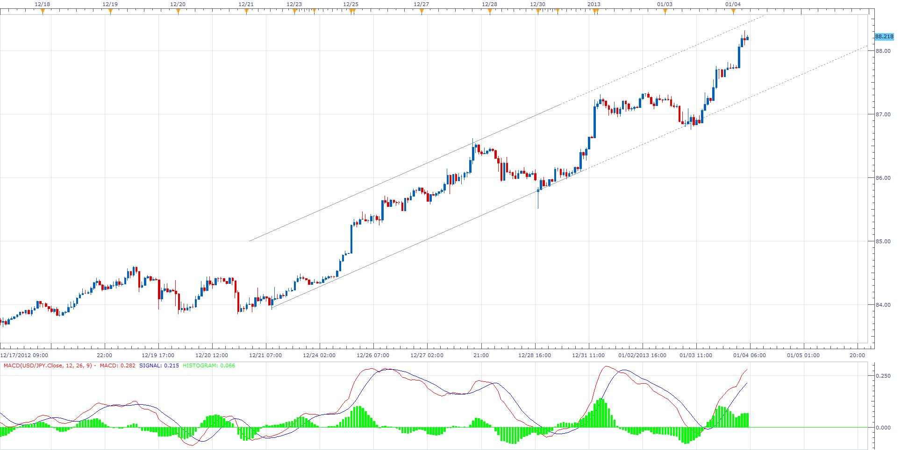The image size is (901, 450).
Task: Select the 12/20 12:00 time label
Action: click(x=212, y=355)
